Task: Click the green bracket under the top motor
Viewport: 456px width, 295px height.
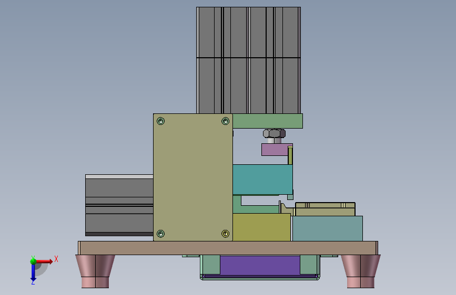Action: [x=268, y=121]
